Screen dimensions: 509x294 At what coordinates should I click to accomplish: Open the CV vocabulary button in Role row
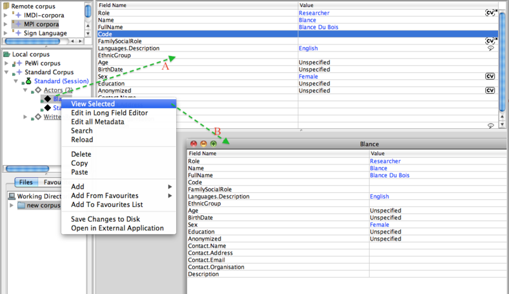(490, 13)
